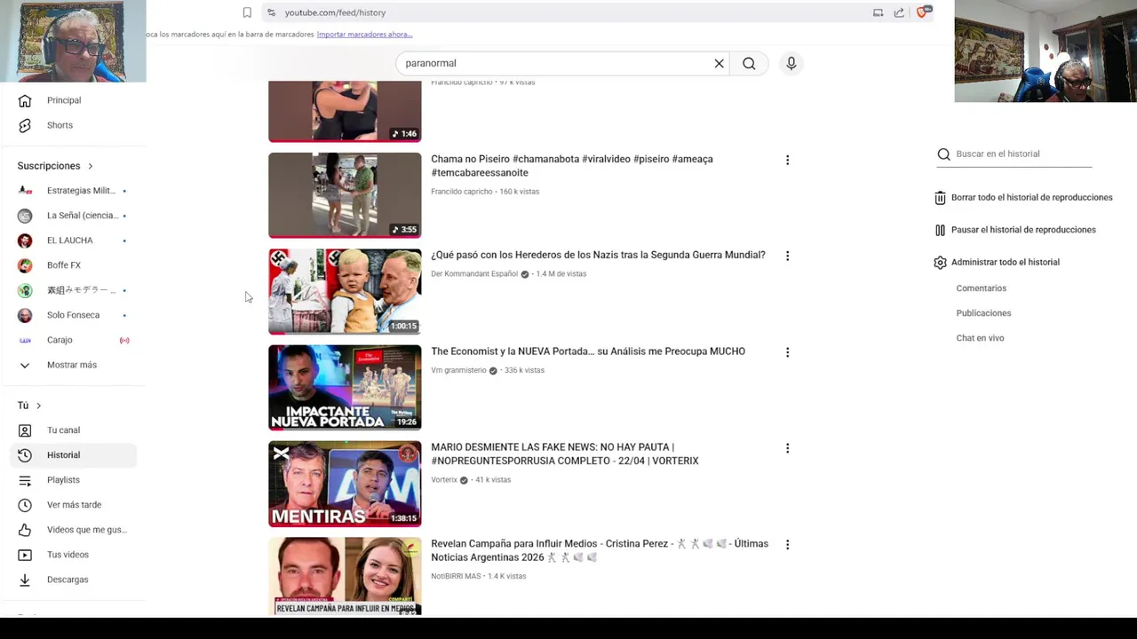The image size is (1137, 639).
Task: Click the magnifier search button
Action: 749,63
